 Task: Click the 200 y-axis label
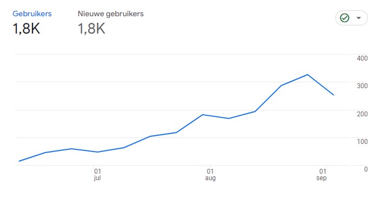tap(362, 114)
